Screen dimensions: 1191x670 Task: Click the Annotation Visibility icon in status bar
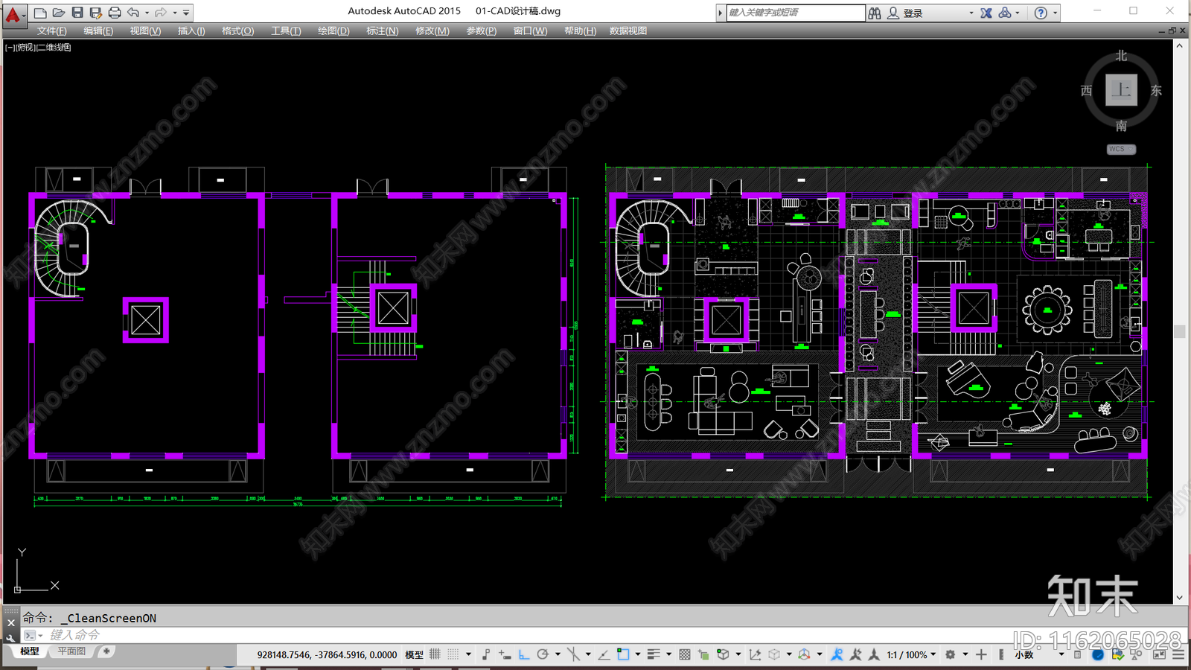tap(837, 655)
